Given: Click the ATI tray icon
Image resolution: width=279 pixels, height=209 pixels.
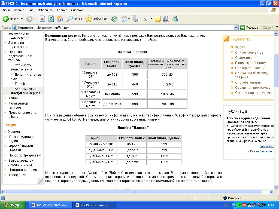Looking at the screenshot, I should tap(244, 205).
